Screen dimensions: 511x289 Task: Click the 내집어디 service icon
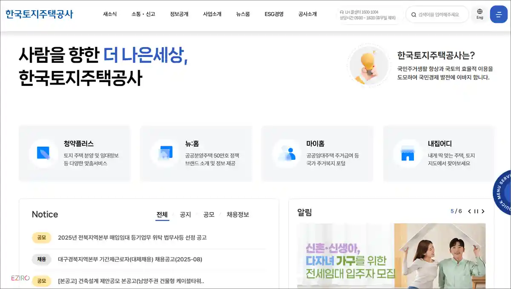(x=408, y=153)
